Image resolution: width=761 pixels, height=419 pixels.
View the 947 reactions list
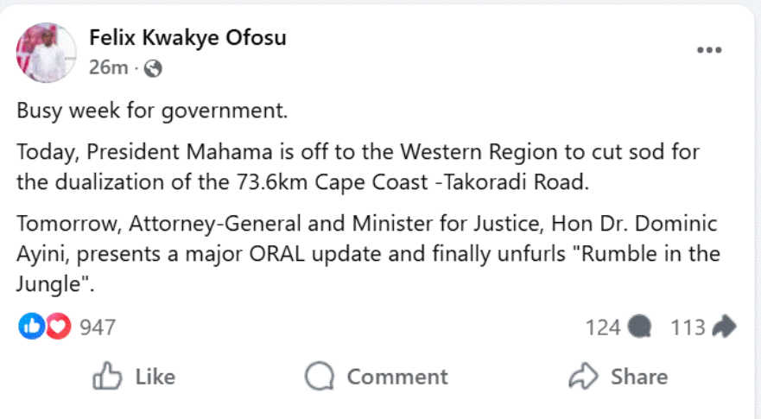[97, 327]
